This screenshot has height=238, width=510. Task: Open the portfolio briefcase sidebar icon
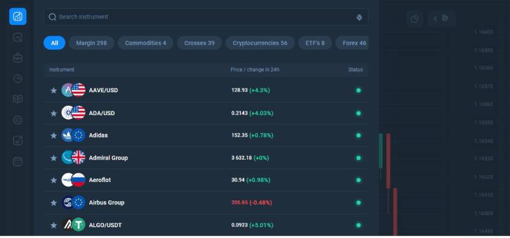18,58
